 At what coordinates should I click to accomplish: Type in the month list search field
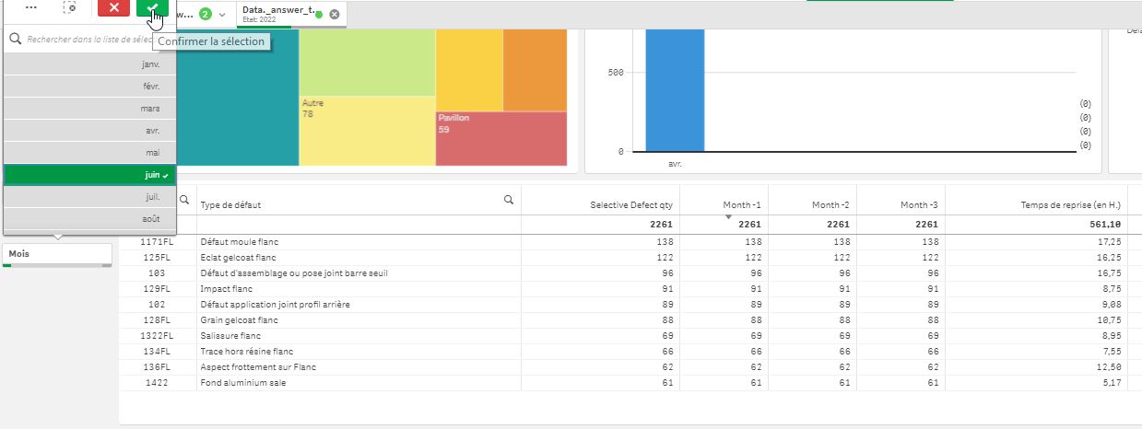pyautogui.click(x=88, y=40)
